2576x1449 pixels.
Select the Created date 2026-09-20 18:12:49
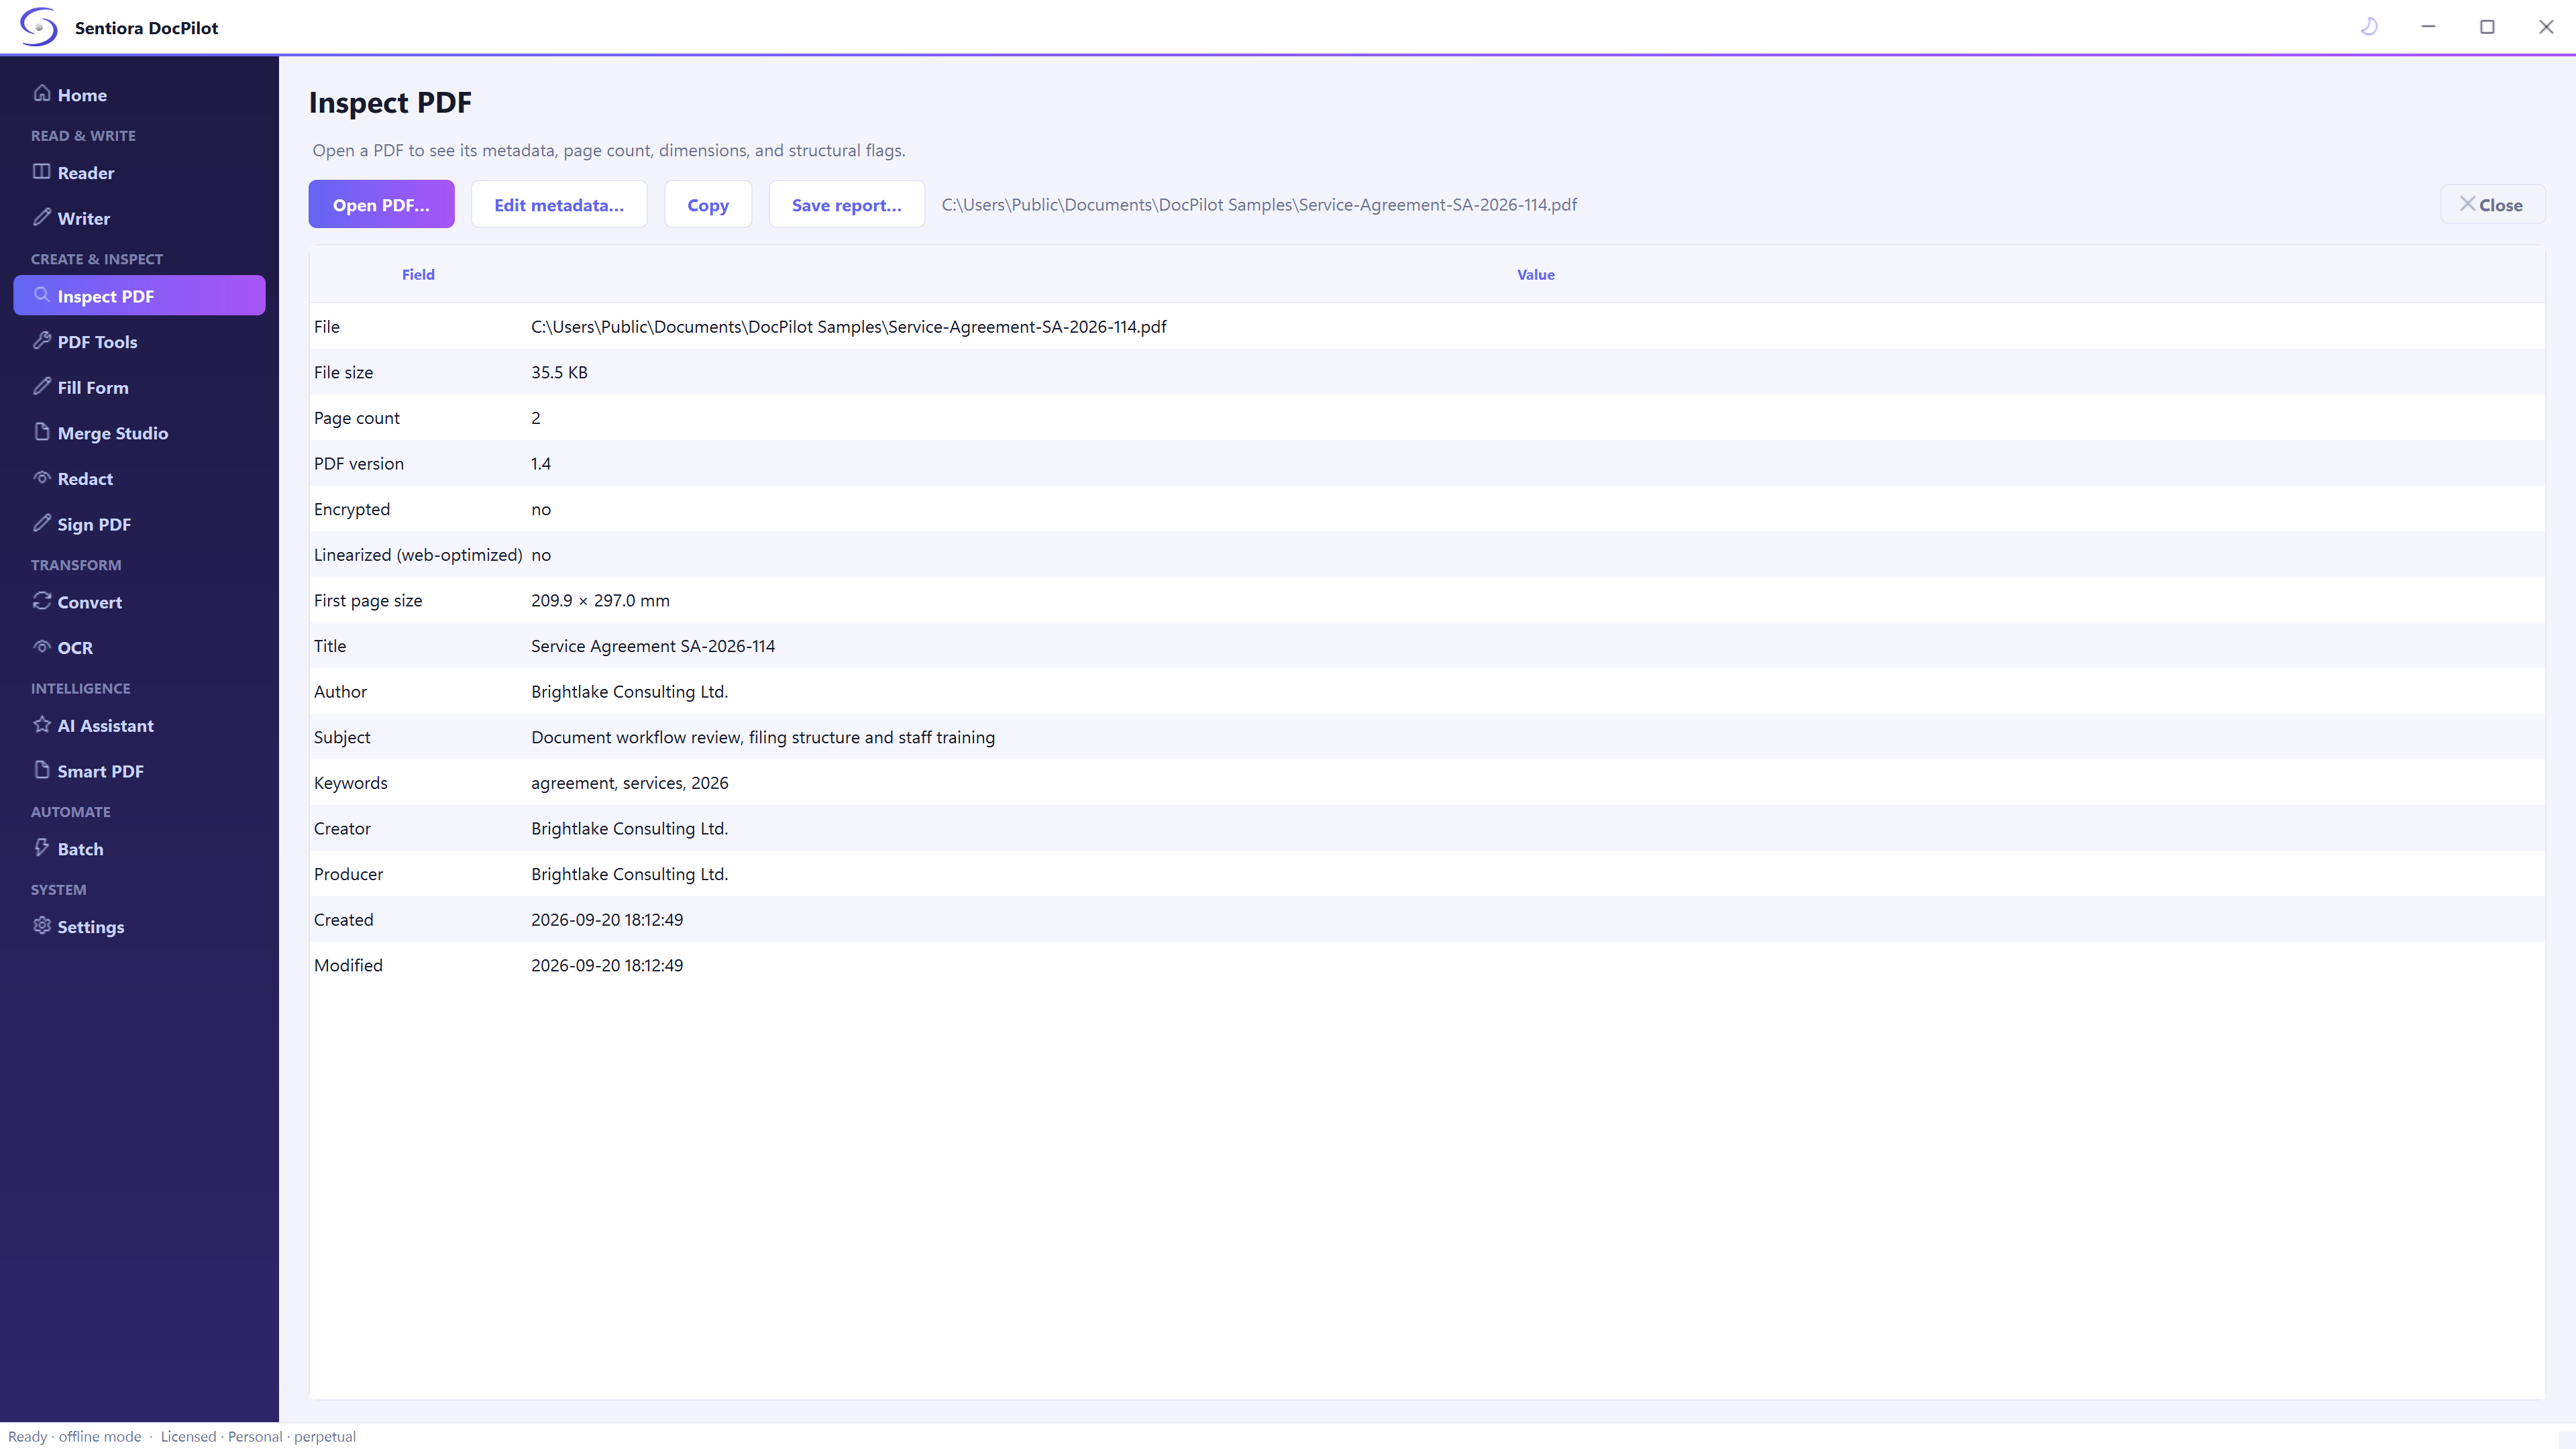[x=607, y=919]
